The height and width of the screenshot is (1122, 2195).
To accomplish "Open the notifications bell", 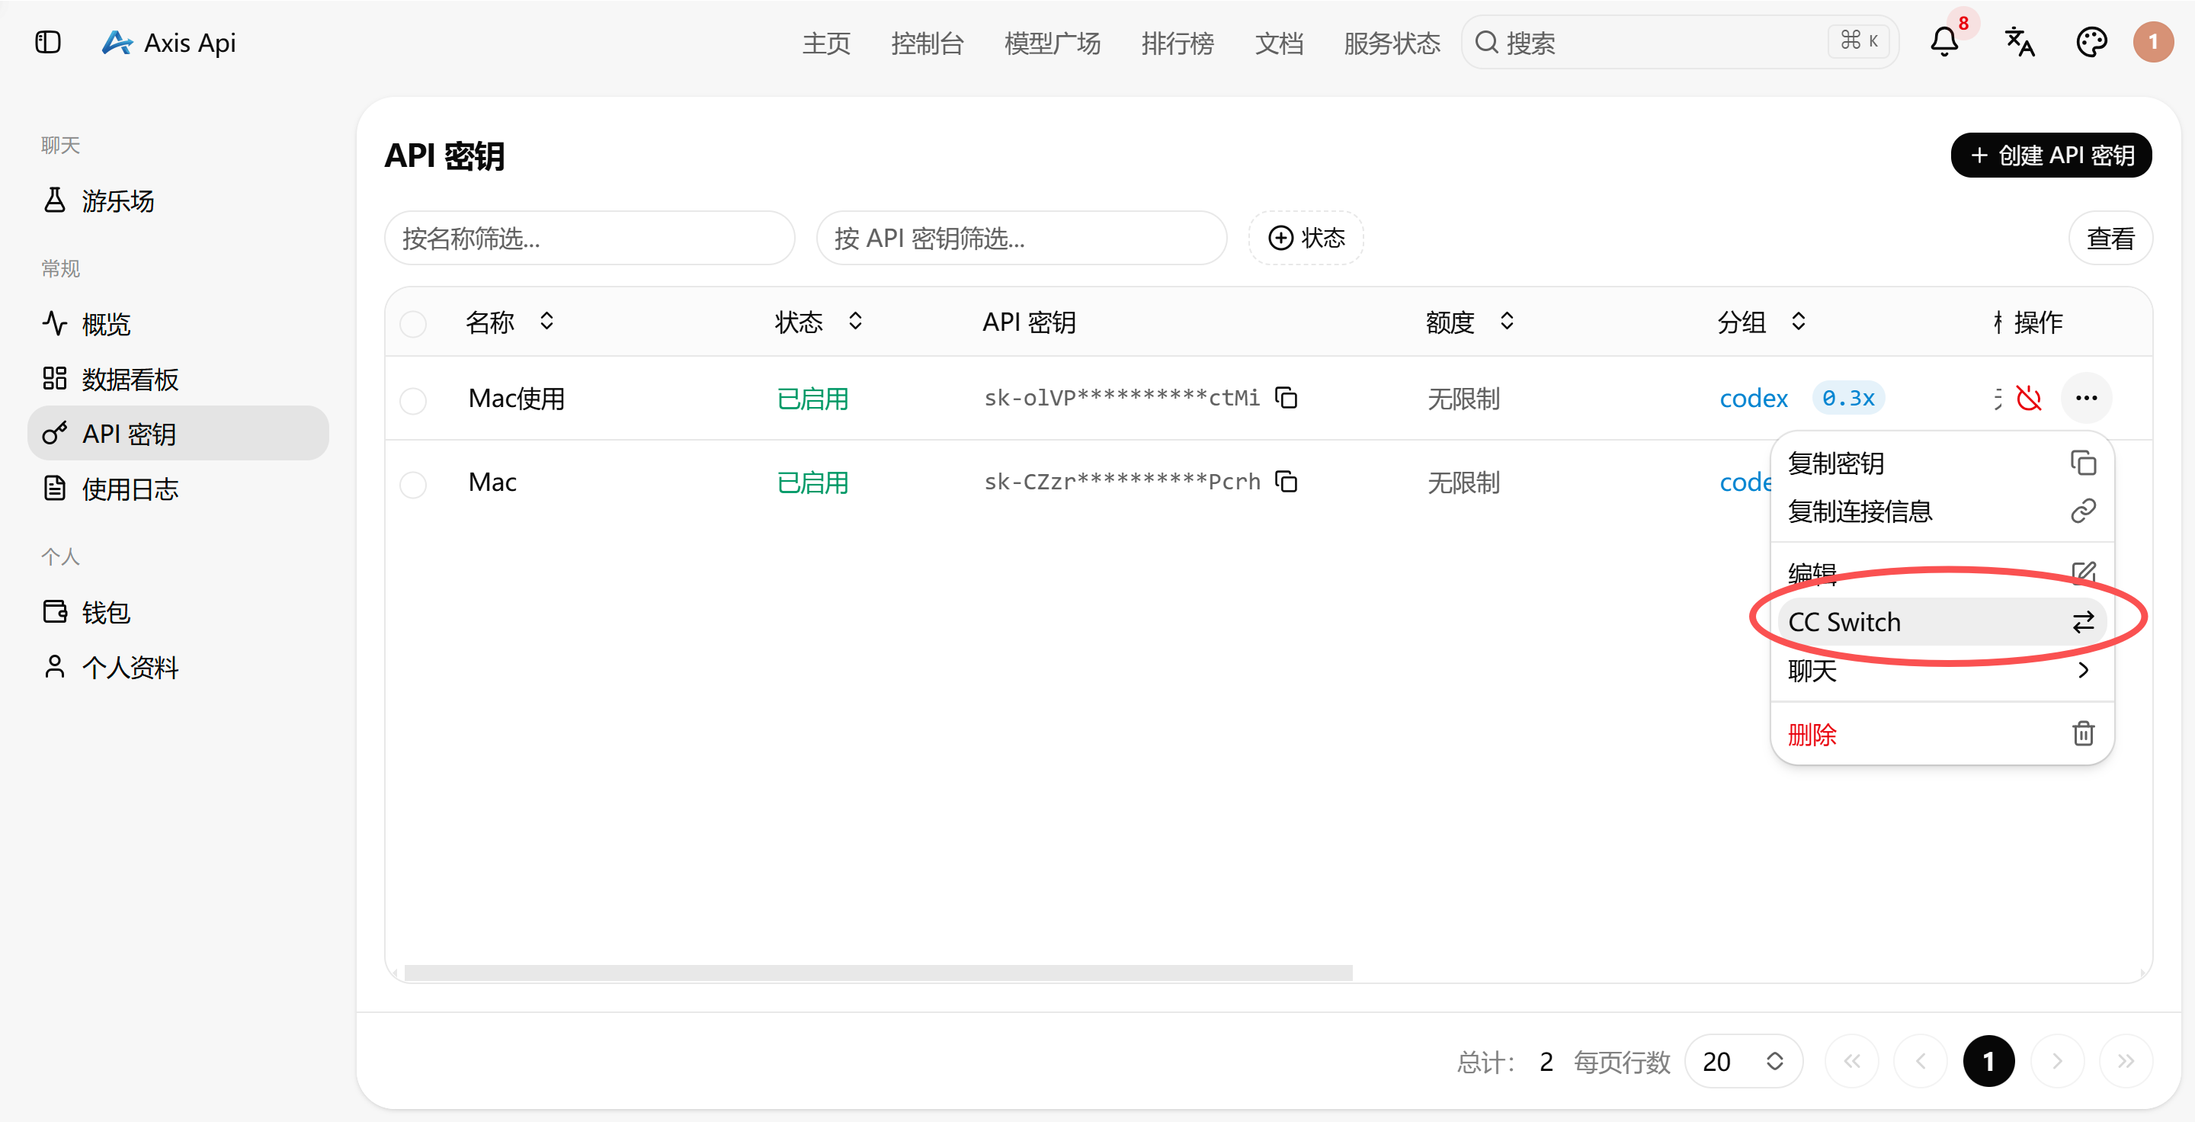I will (1943, 42).
